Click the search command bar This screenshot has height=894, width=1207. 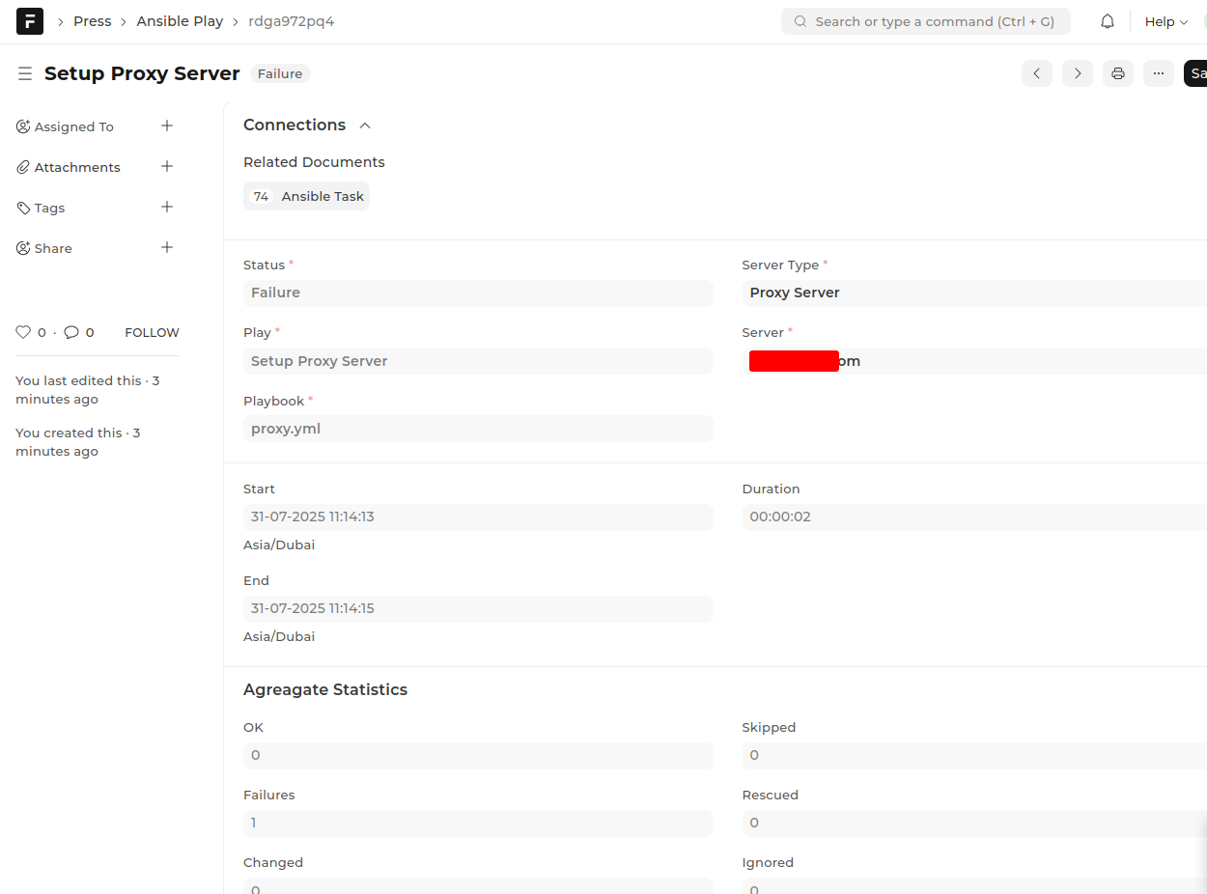click(x=924, y=20)
